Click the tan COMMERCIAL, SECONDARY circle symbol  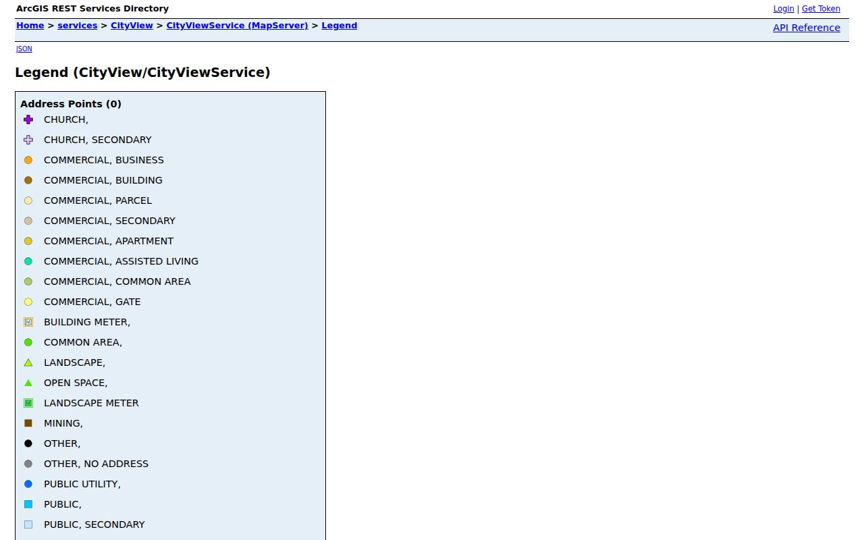(x=28, y=221)
